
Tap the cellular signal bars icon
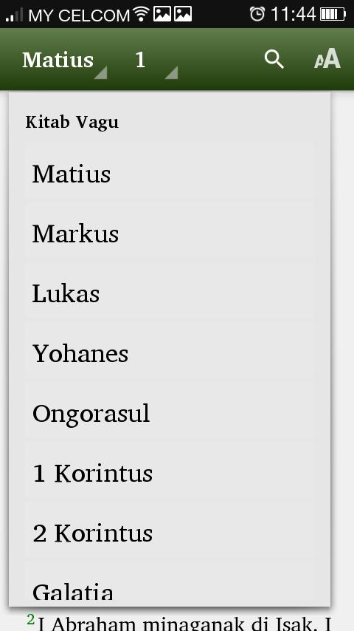(x=14, y=15)
